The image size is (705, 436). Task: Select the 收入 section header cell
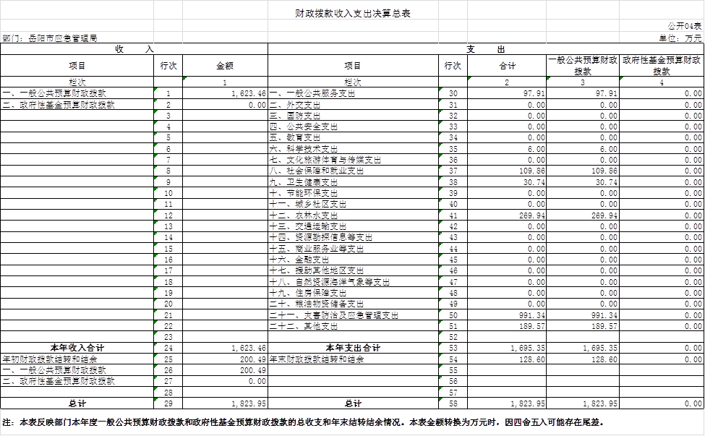pos(134,49)
